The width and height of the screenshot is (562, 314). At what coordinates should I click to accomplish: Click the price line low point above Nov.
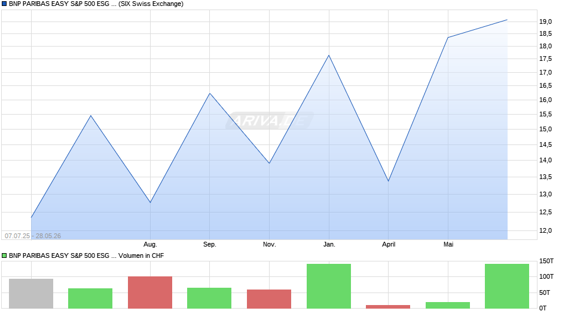coord(270,163)
